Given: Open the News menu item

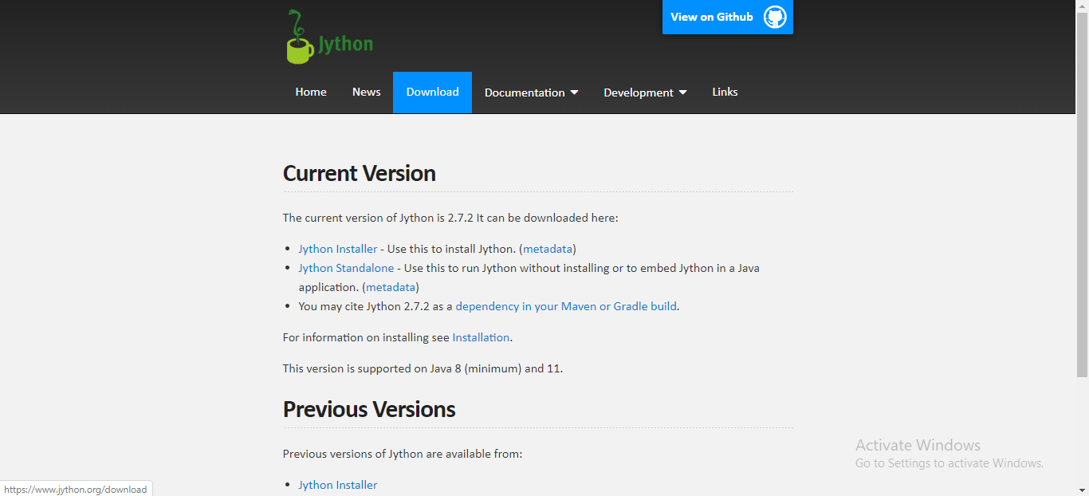Looking at the screenshot, I should (367, 93).
